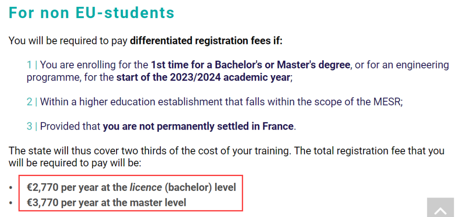456x217 pixels.
Task: Click the €3,770 per year master level line
Action: [106, 202]
